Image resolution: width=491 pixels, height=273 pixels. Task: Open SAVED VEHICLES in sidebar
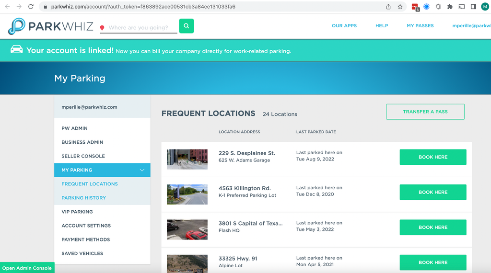pos(103,253)
